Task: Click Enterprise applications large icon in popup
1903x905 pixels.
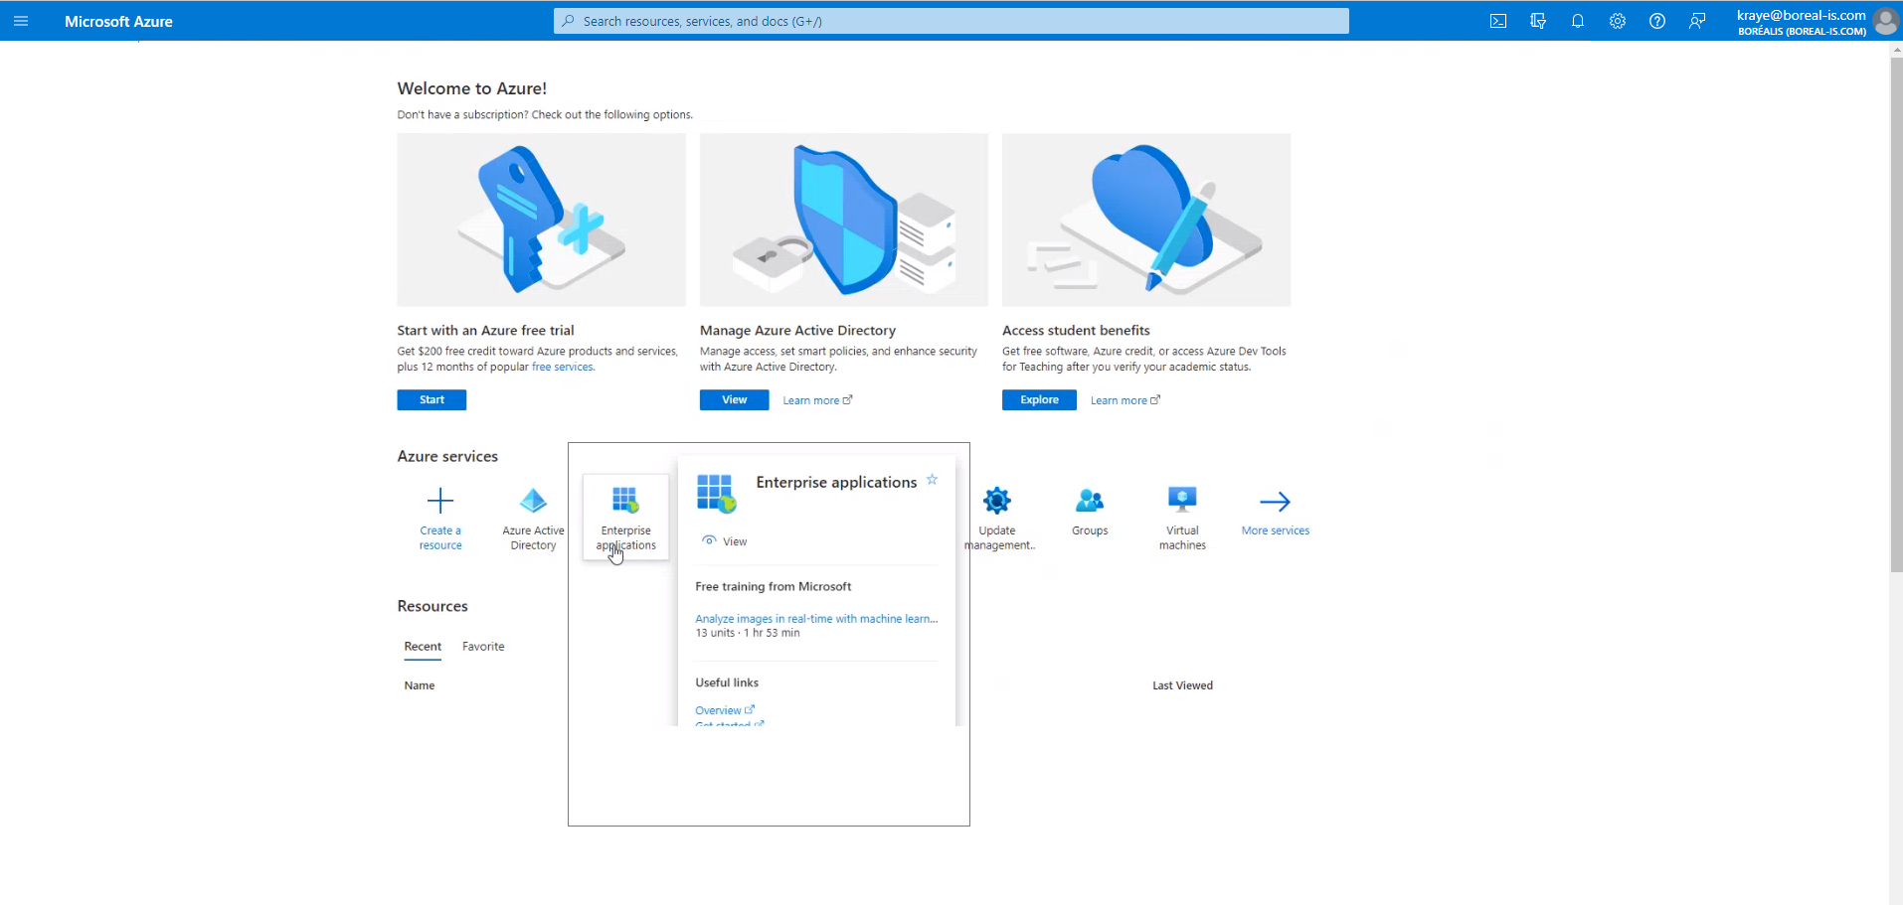Action: [x=716, y=494]
